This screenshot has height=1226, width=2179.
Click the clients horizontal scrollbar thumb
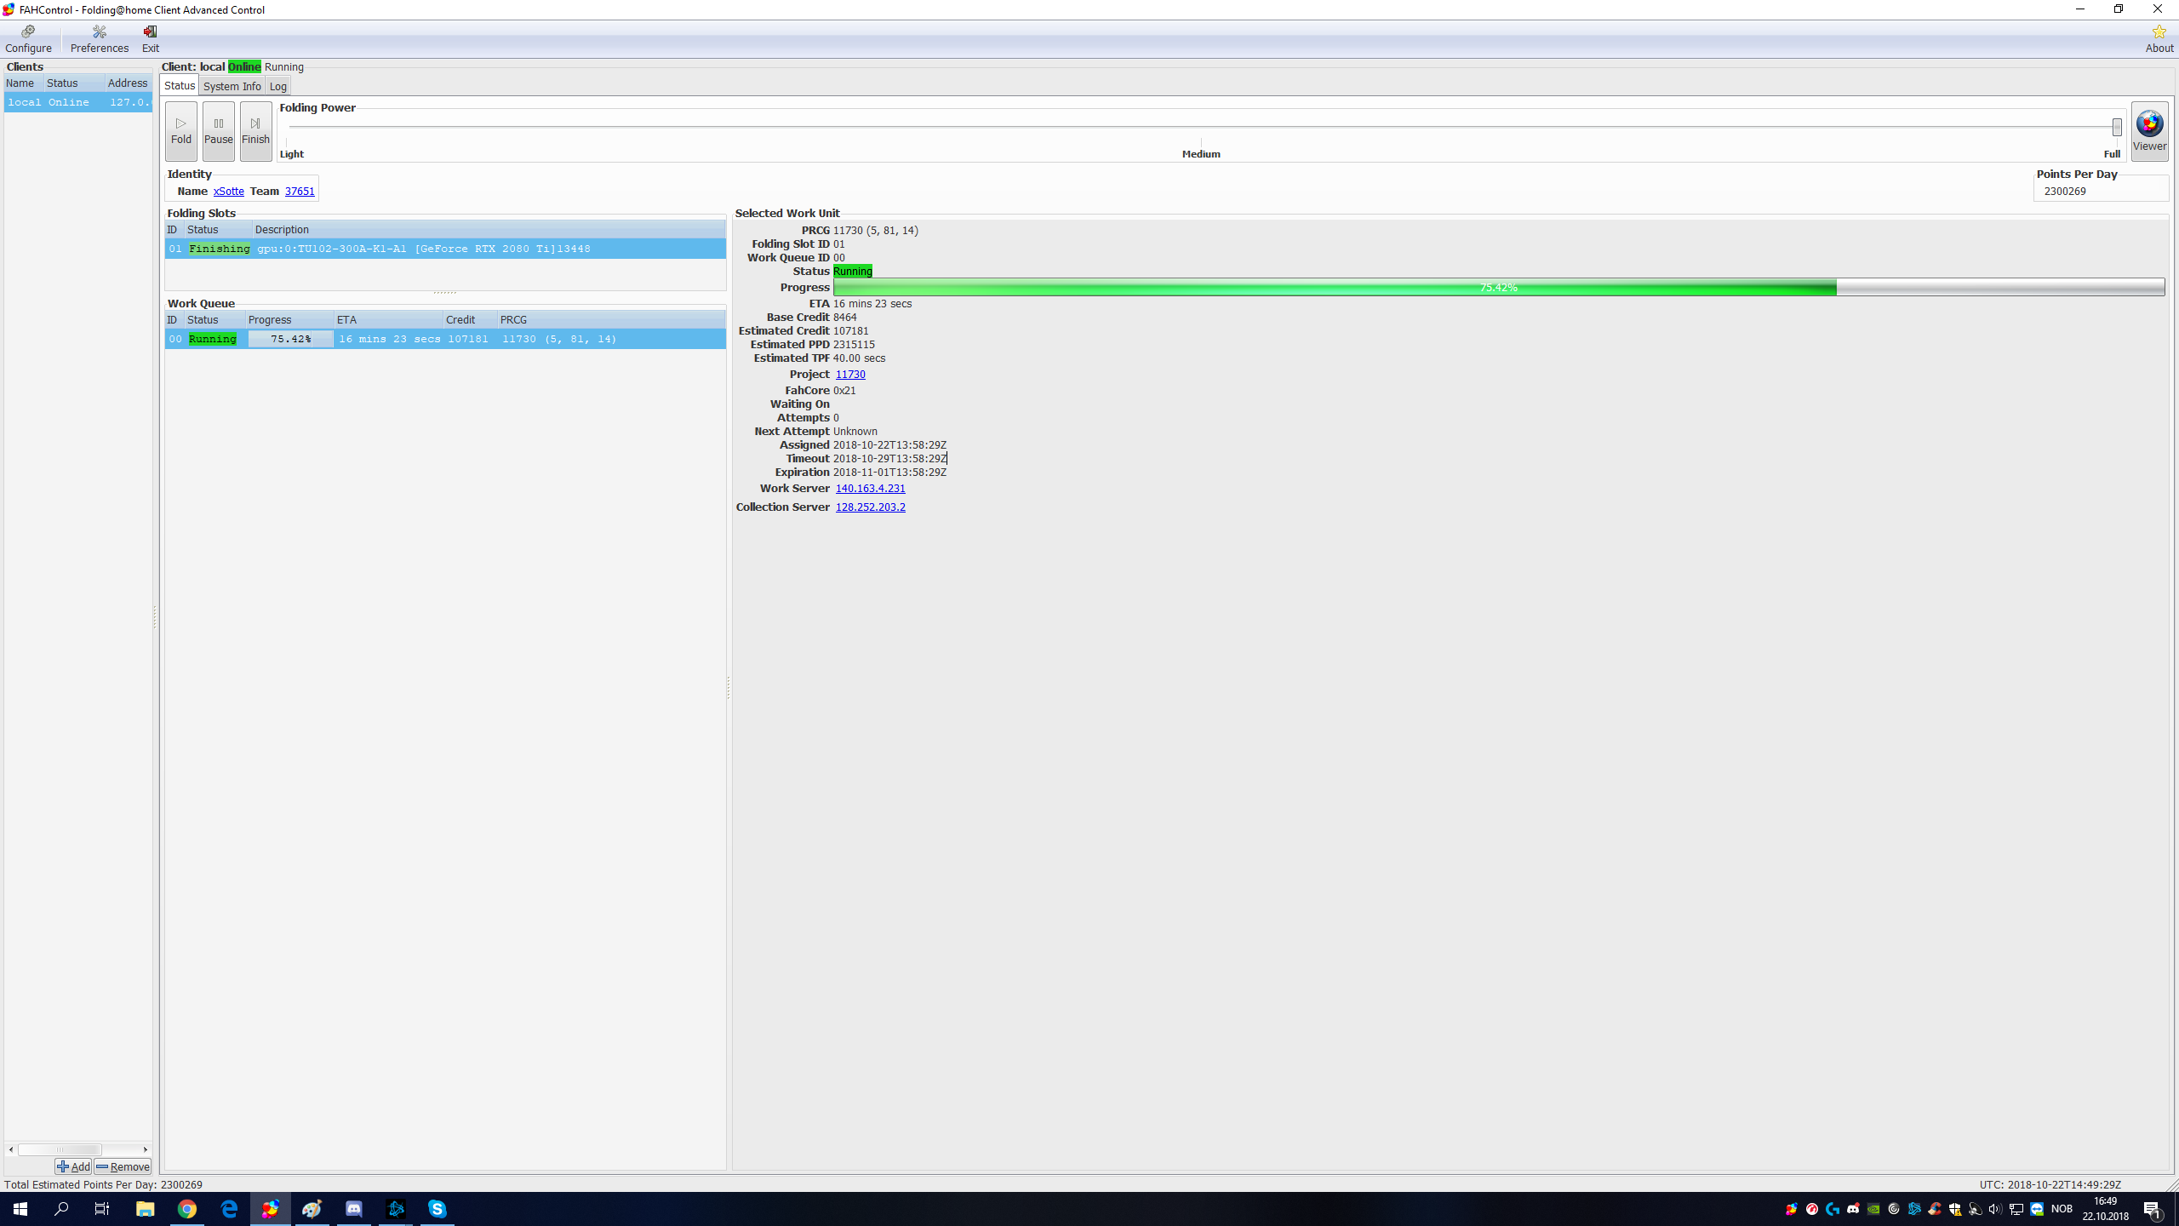[x=60, y=1149]
